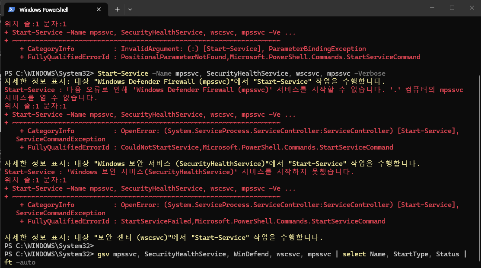The height and width of the screenshot is (268, 481).
Task: Click the "-Verbose" parameter in the command
Action: [370, 73]
